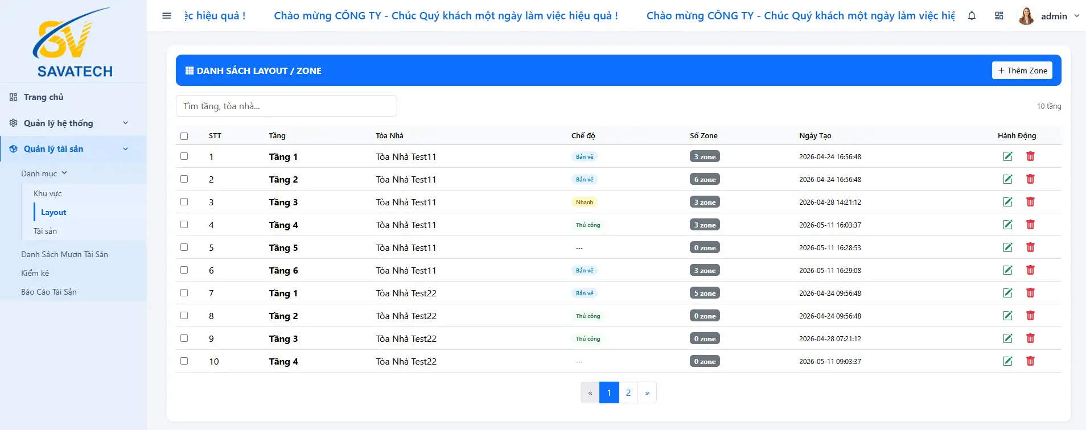Click the Nhanh mode badge in row 3
Screen dimensions: 1086x430
pyautogui.click(x=585, y=202)
